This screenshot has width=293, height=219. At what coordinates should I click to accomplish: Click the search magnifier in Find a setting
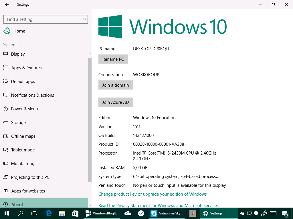[84, 19]
